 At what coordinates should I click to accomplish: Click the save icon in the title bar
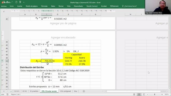coord(4,2)
